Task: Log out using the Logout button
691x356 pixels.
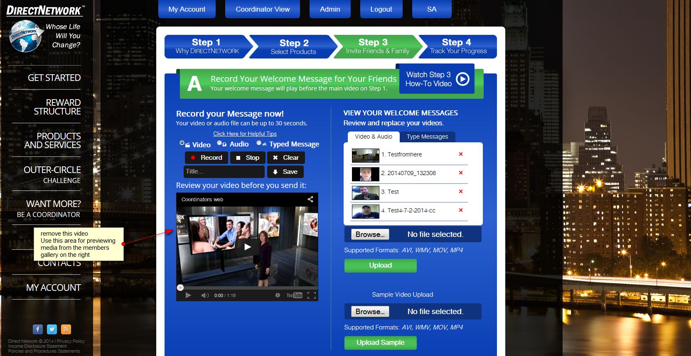Action: coord(381,9)
